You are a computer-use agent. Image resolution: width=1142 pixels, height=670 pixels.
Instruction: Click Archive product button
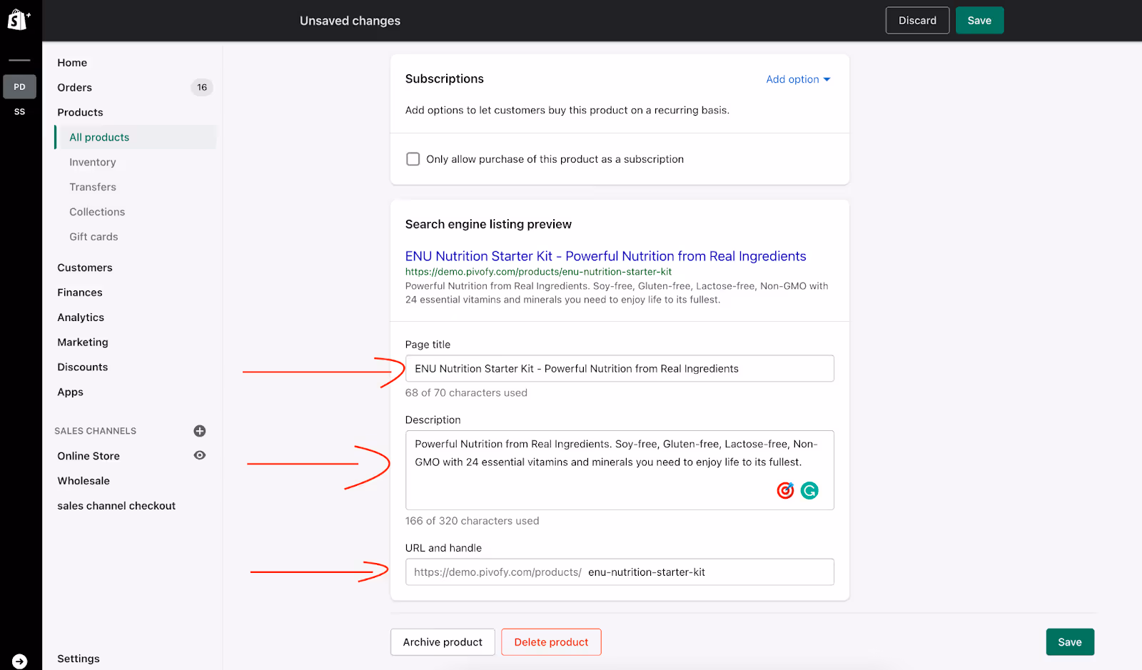coord(443,642)
